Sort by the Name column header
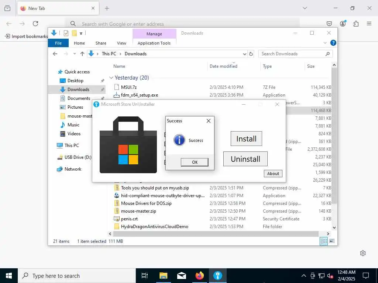The height and width of the screenshot is (283, 378). tap(119, 66)
